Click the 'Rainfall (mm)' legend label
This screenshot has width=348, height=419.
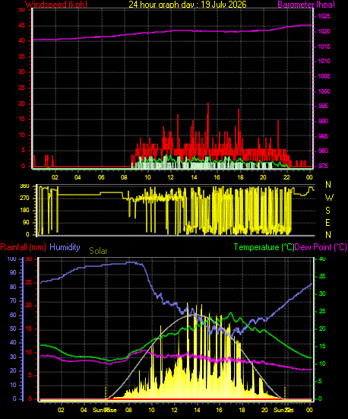24,247
